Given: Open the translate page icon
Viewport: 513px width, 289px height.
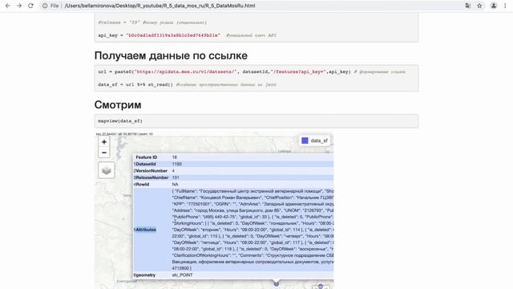Looking at the screenshot, I should pos(467,6).
